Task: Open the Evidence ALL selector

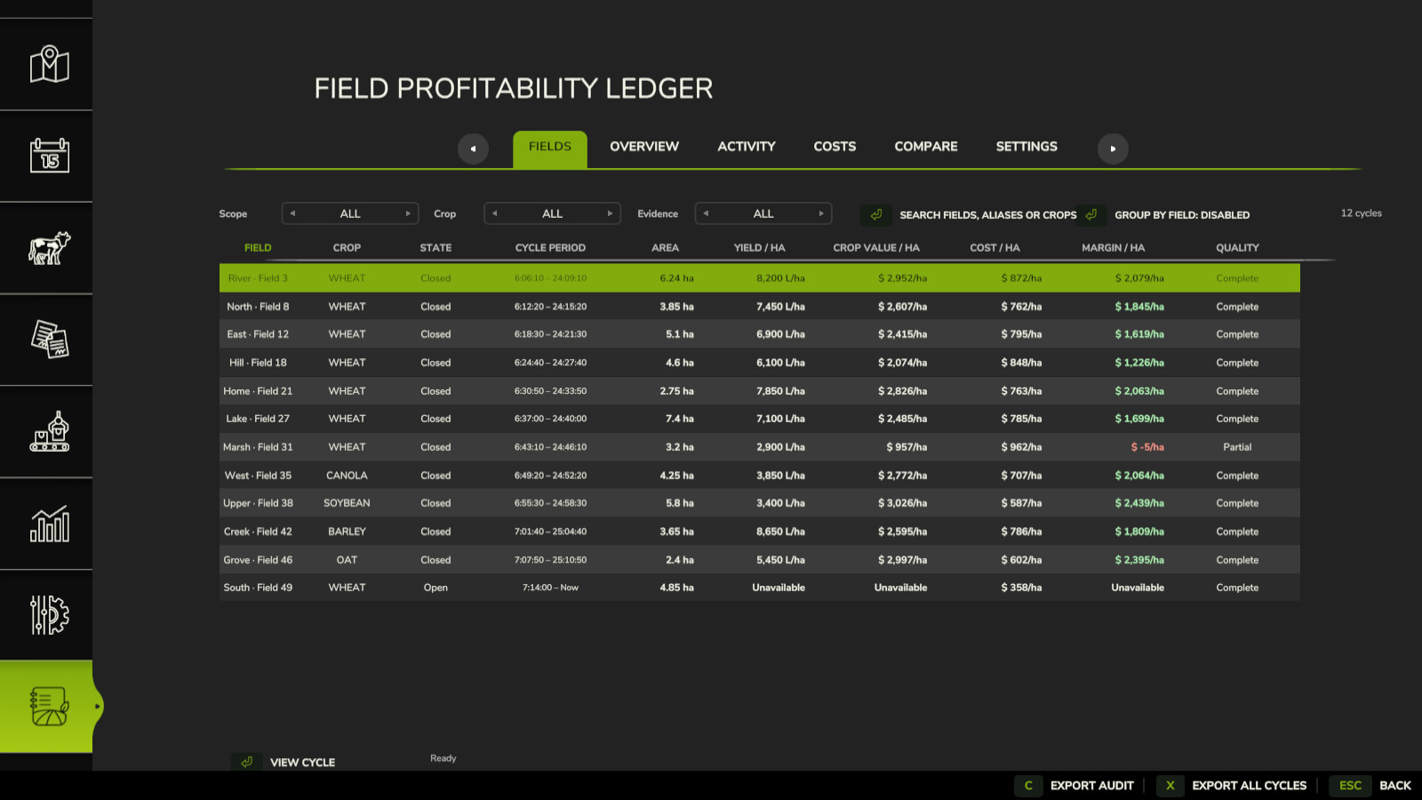Action: 763,213
